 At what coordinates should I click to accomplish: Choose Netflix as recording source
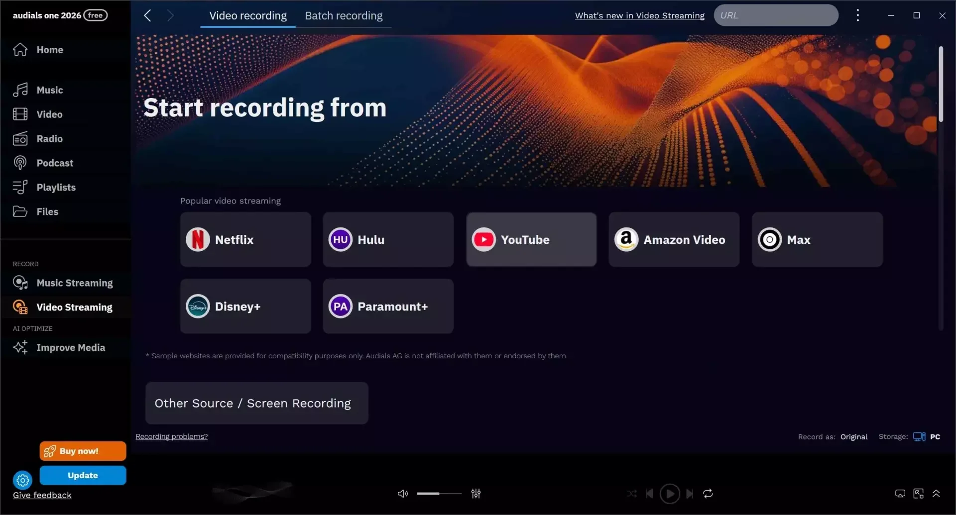tap(245, 239)
